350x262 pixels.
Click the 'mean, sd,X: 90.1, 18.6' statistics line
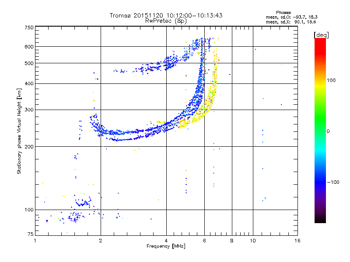click(291, 22)
